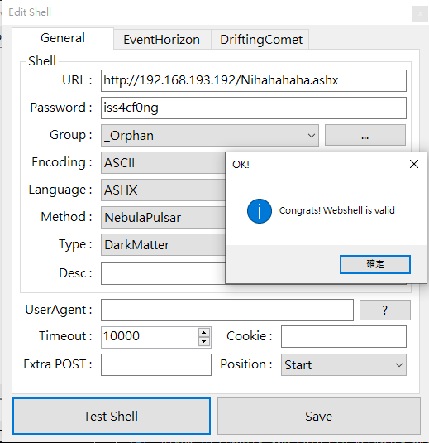Close the Edit Shell window
Viewport: 429px width, 443px height.
click(420, 13)
